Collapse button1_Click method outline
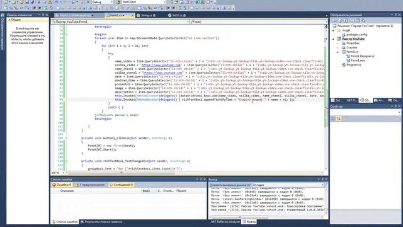 click(66, 138)
